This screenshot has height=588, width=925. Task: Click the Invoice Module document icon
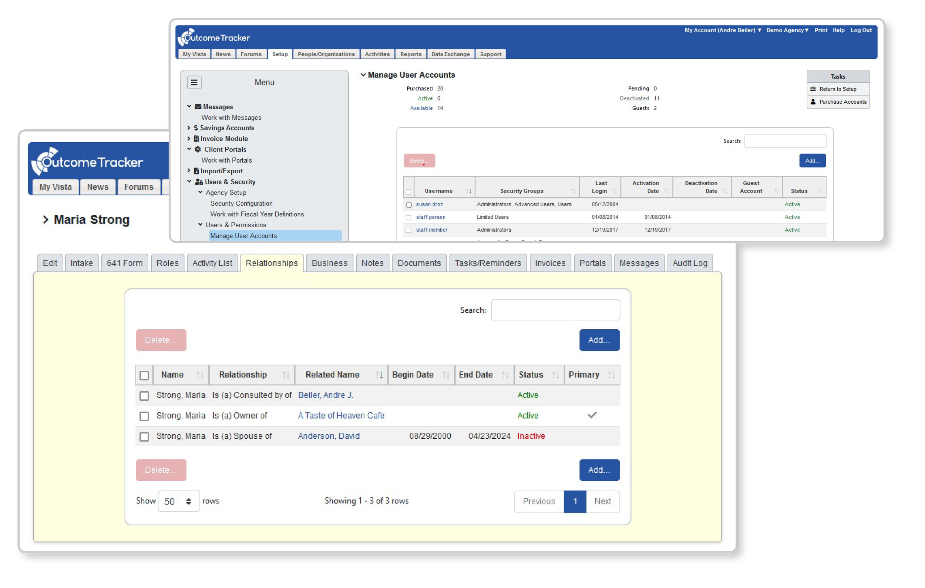coord(196,139)
